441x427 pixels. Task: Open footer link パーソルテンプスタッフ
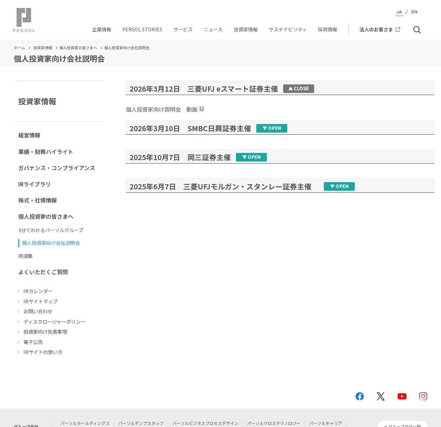coord(141,423)
